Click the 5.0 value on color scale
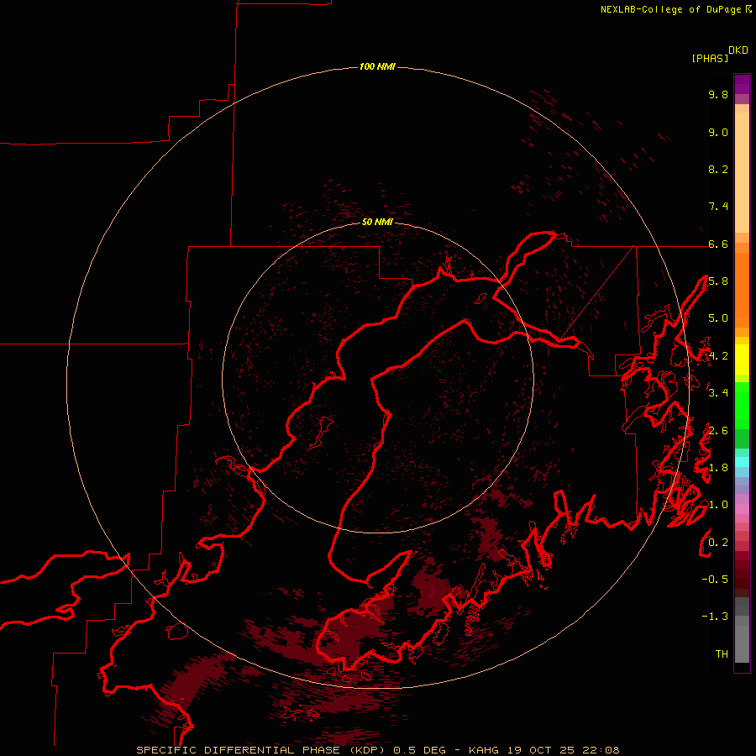The height and width of the screenshot is (756, 756). (x=718, y=318)
